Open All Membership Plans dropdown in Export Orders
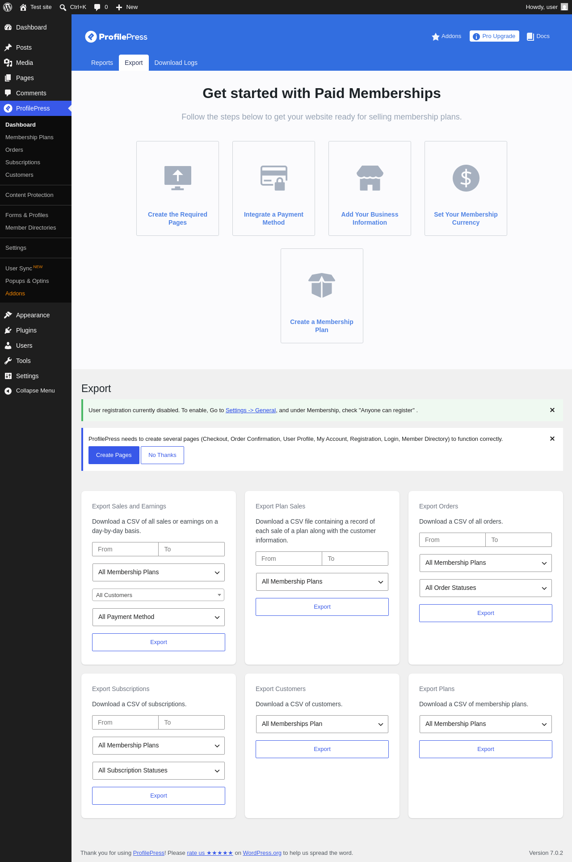 click(486, 563)
